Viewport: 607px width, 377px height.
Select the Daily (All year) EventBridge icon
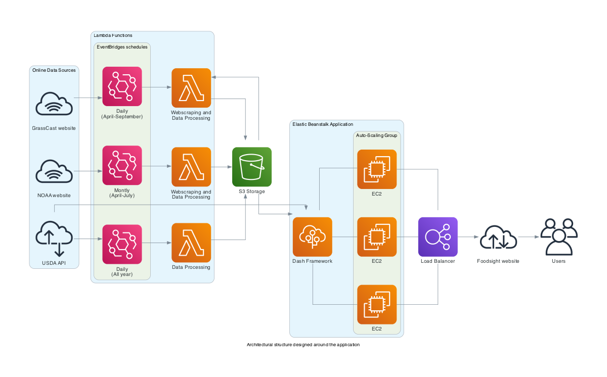click(122, 244)
